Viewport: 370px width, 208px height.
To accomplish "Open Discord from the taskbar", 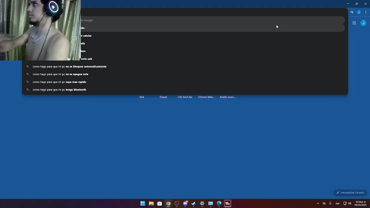I will tap(185, 203).
